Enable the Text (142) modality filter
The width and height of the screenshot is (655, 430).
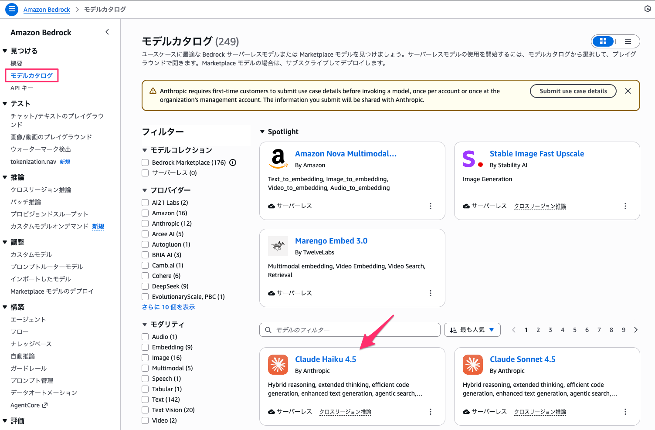[x=145, y=399]
